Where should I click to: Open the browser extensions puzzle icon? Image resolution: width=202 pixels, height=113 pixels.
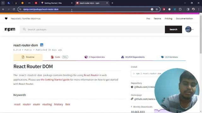pos(180,9)
